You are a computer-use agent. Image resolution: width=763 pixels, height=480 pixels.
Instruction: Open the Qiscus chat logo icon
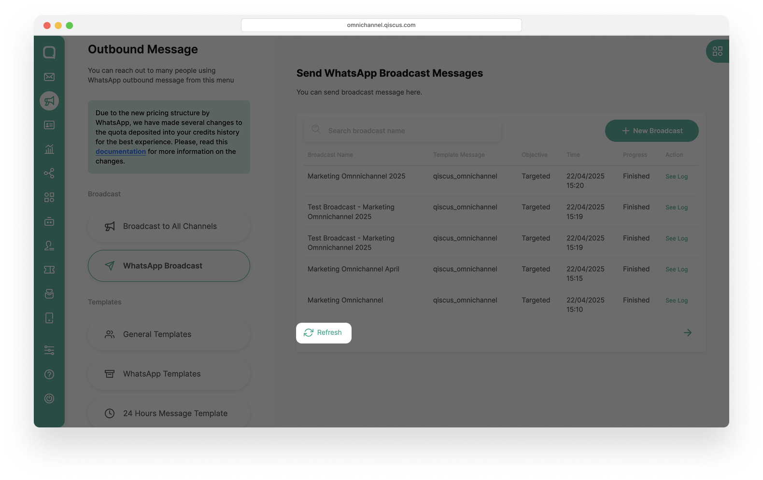point(49,52)
